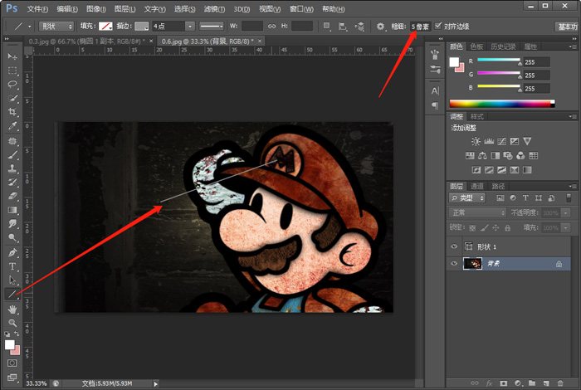Select the Move tool
Image resolution: width=581 pixels, height=390 pixels.
click(12, 56)
